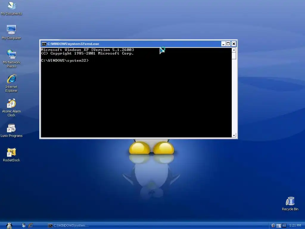The height and width of the screenshot is (229, 305).
Task: Click the Show Desktop quick launch icon
Action: pyautogui.click(x=24, y=225)
